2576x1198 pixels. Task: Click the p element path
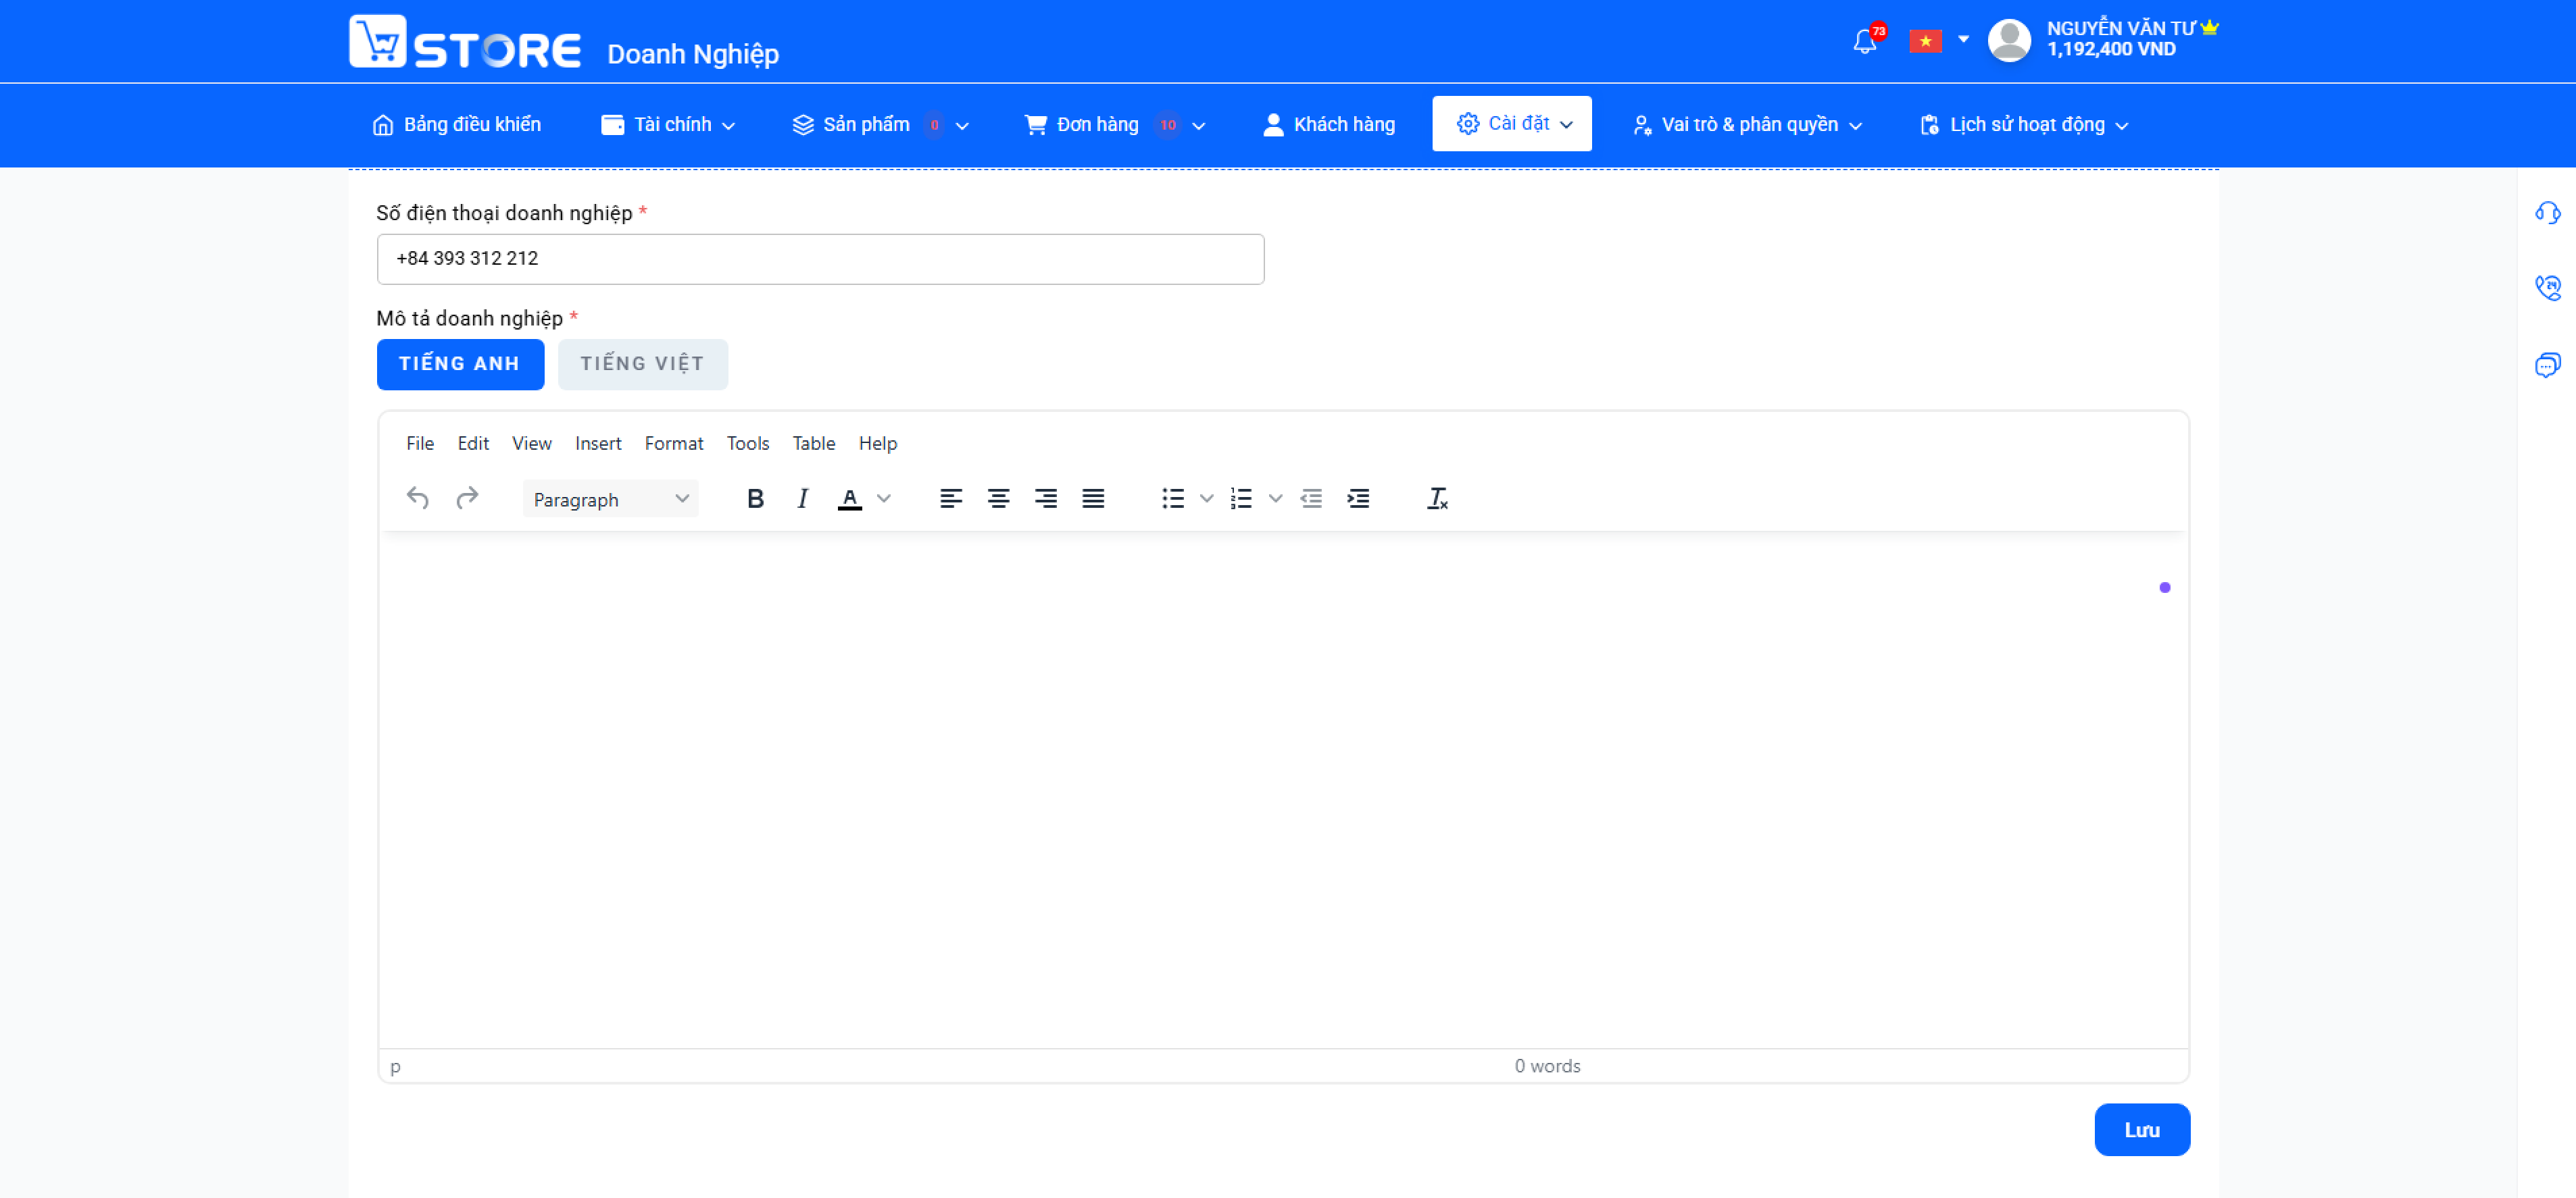click(395, 1067)
